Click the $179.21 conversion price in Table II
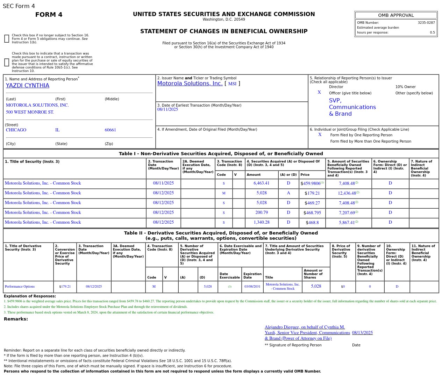The height and width of the screenshot is (382, 442). click(65, 287)
